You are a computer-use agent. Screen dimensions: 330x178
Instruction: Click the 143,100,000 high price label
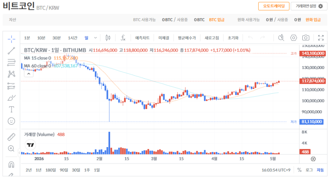pos(313,53)
